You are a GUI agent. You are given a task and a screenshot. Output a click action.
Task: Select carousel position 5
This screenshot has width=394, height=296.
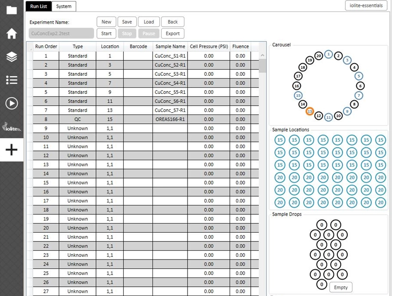coord(359,76)
